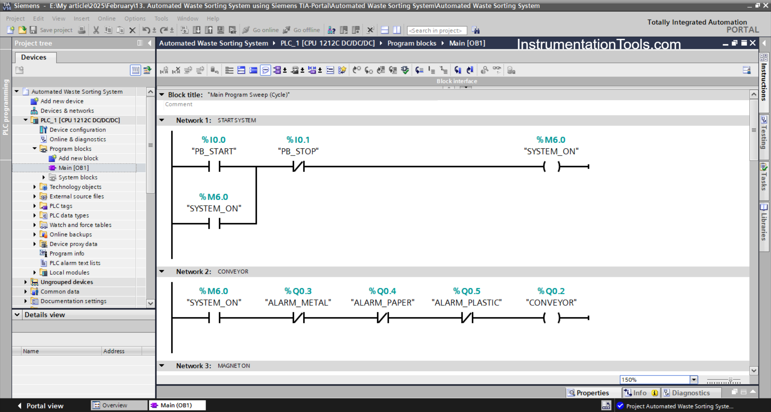The width and height of the screenshot is (771, 412).
Task: Collapse the PLC_1 tree node
Action: point(26,120)
